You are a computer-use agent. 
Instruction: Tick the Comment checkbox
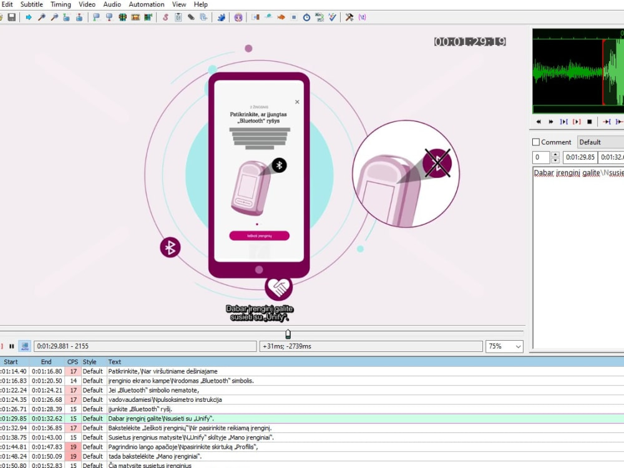click(x=536, y=142)
